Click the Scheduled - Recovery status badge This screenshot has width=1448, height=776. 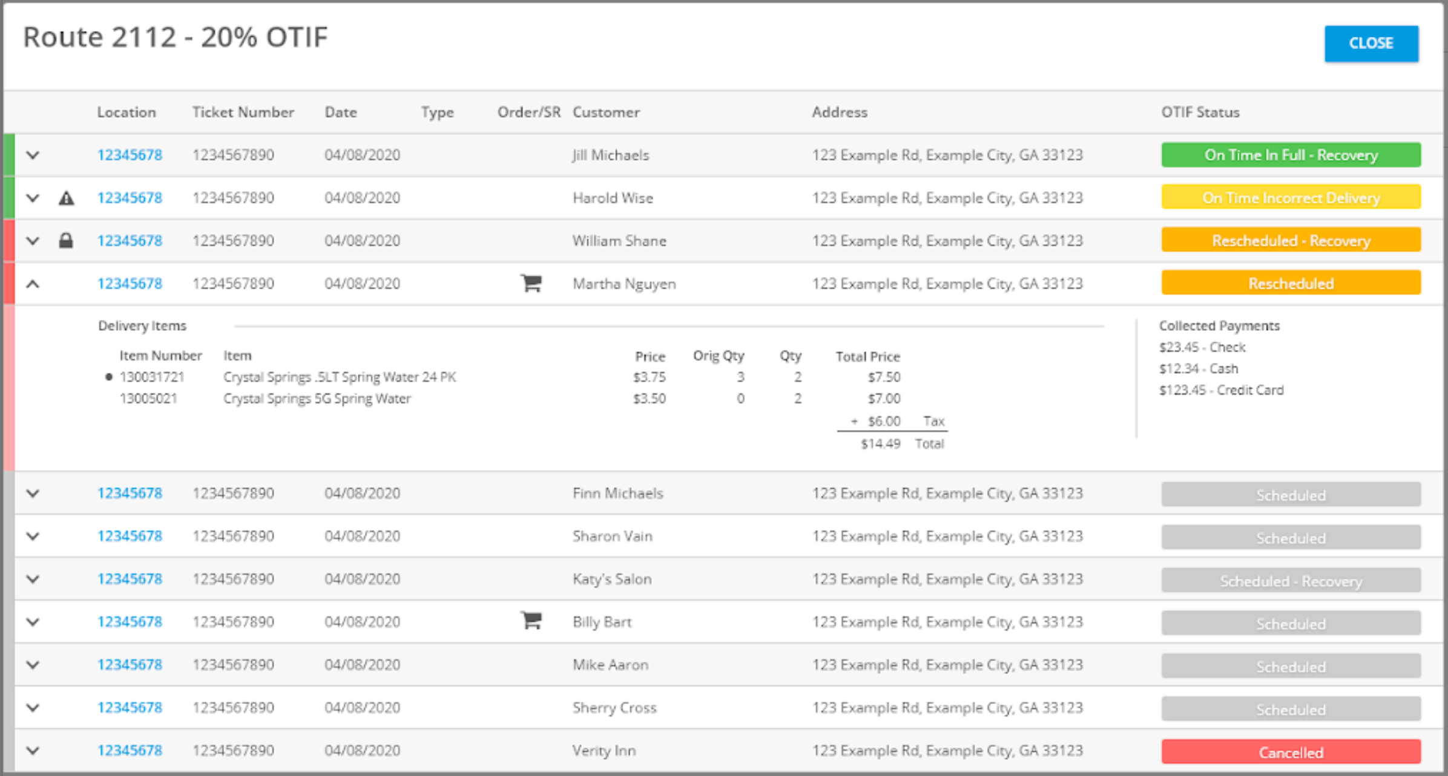tap(1291, 581)
